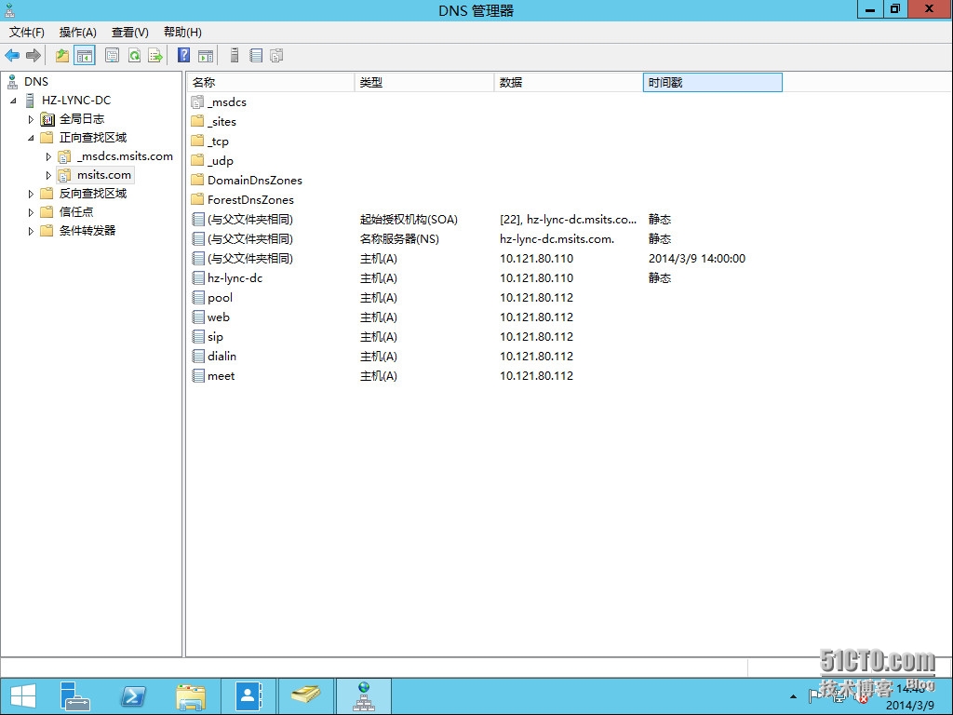Image resolution: width=953 pixels, height=715 pixels.
Task: Click the Properties toolbar icon
Action: tap(112, 56)
